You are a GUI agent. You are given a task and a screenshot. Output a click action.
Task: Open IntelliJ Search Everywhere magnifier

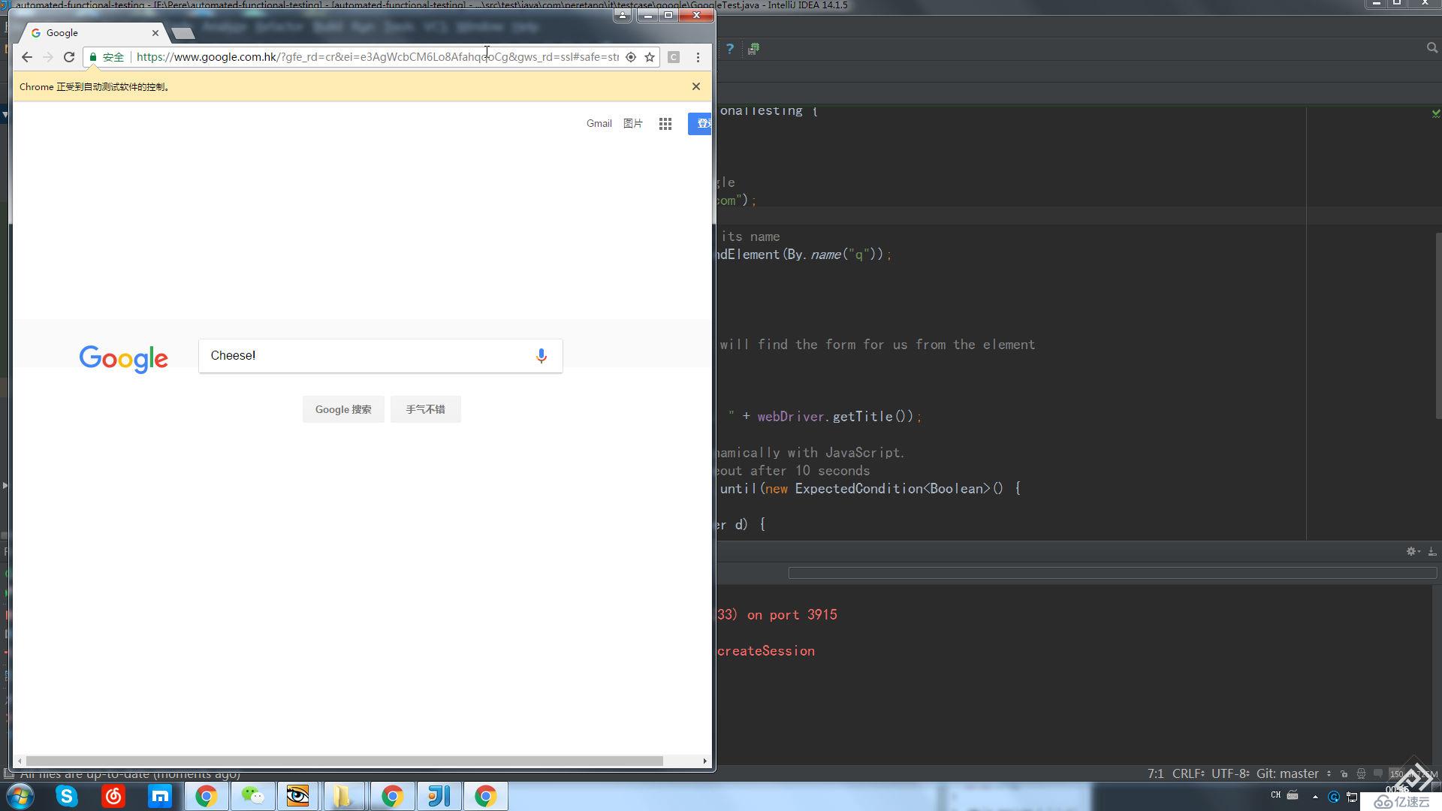tap(1431, 48)
